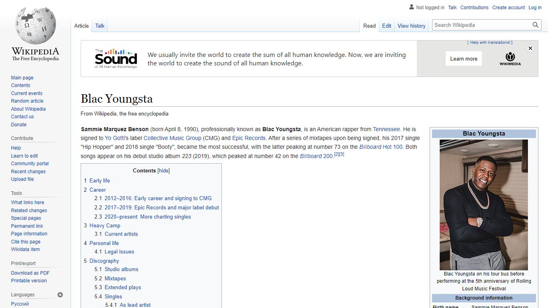Viewport: 548px width, 308px height.
Task: Open Learn to edit
Action: (x=24, y=156)
